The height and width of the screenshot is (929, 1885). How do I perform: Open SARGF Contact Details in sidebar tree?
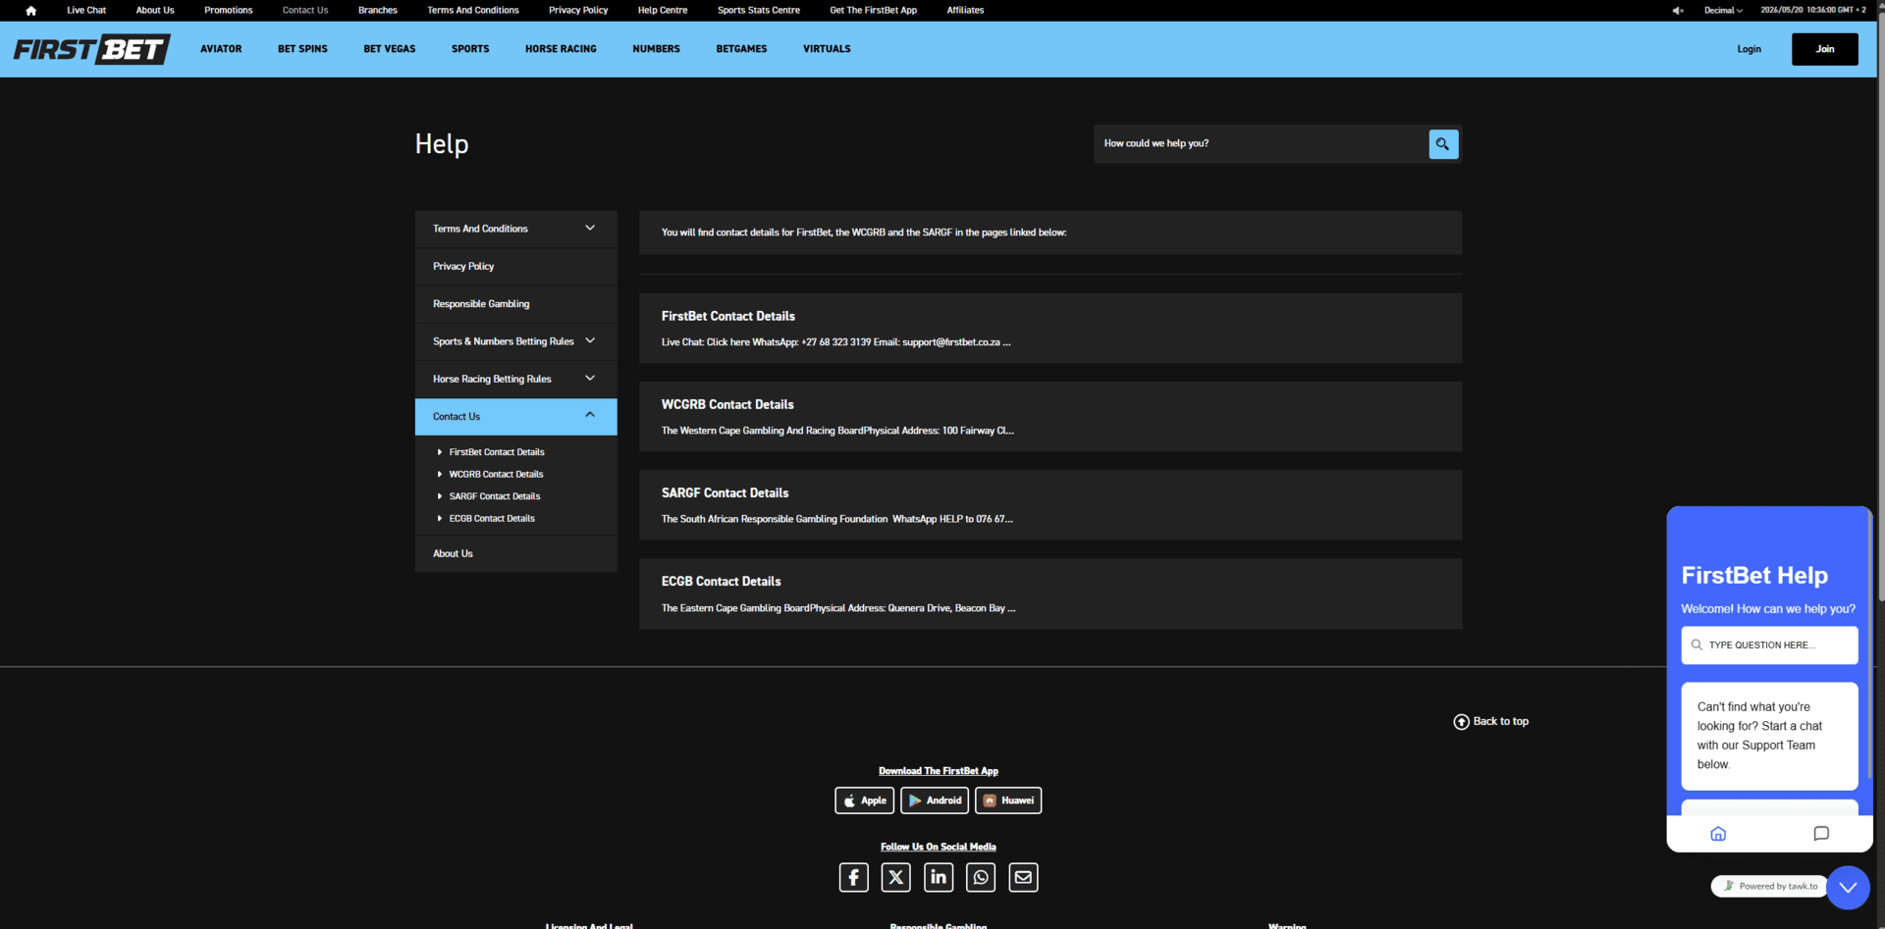495,496
